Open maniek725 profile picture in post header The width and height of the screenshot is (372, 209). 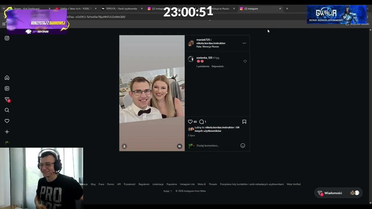191,43
